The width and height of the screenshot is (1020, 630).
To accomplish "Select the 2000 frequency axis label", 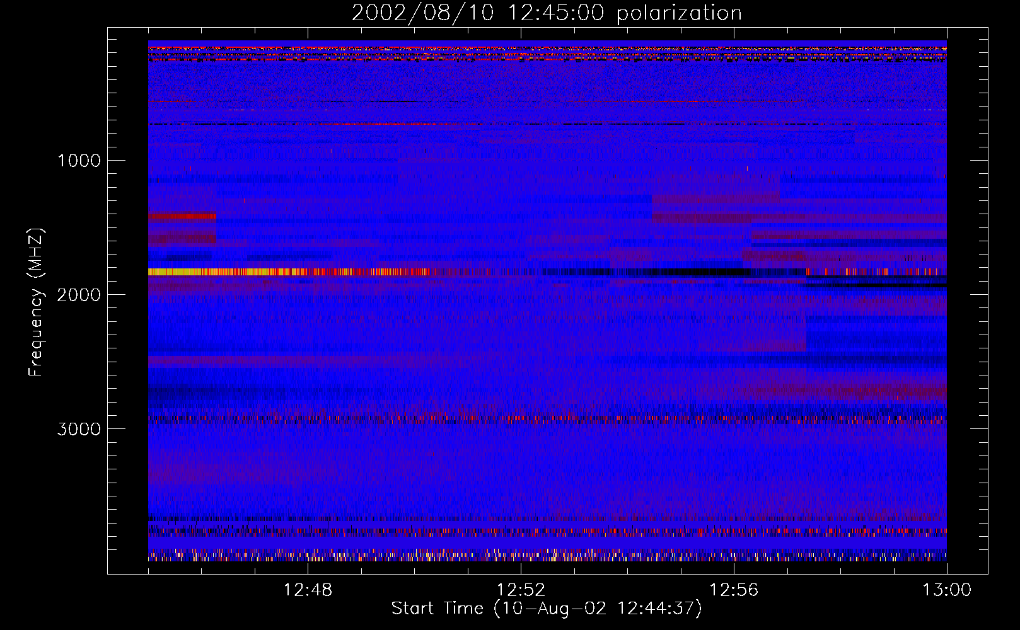I will click(x=79, y=295).
